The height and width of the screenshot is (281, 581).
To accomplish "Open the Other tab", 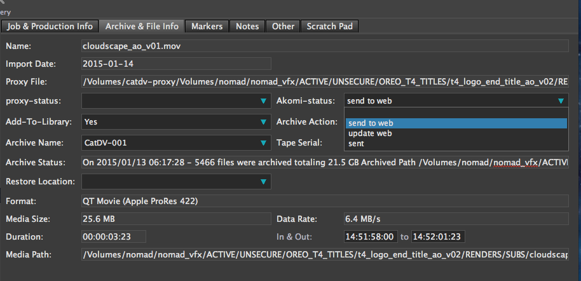I will 283,26.
